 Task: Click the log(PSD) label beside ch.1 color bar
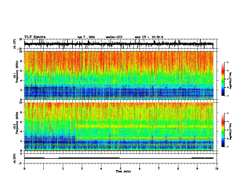point(231,81)
